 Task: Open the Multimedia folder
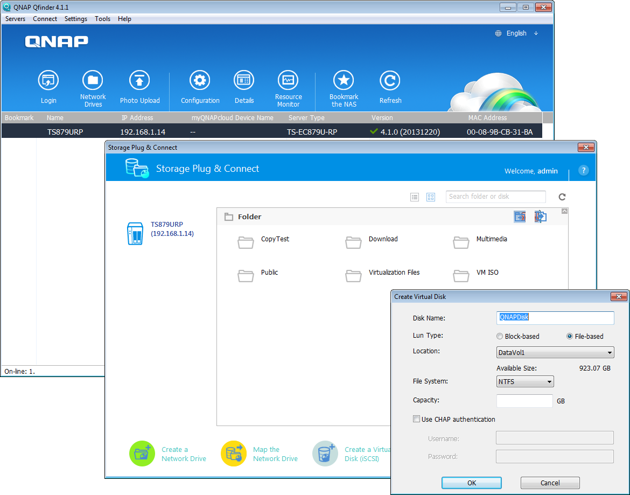[461, 242]
